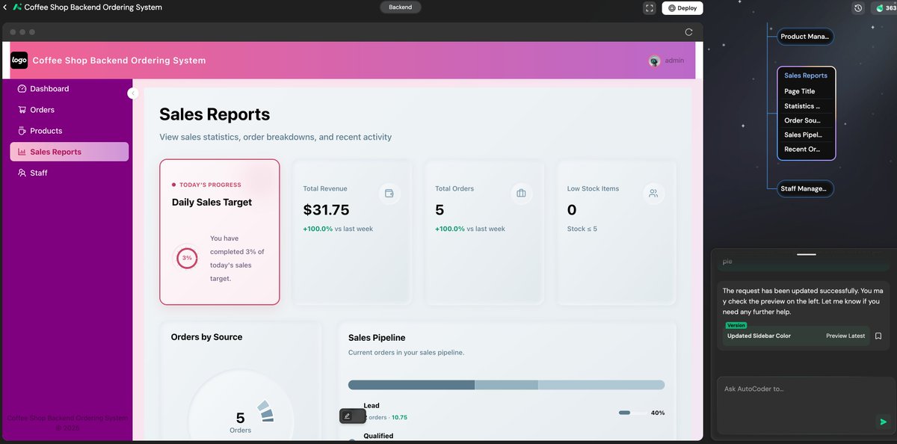This screenshot has width=897, height=444.
Task: Open Products in the sidebar
Action: point(69,131)
